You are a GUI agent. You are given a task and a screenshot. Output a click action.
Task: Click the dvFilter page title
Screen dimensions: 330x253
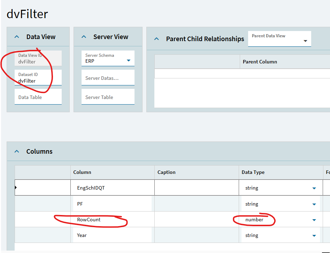point(27,14)
